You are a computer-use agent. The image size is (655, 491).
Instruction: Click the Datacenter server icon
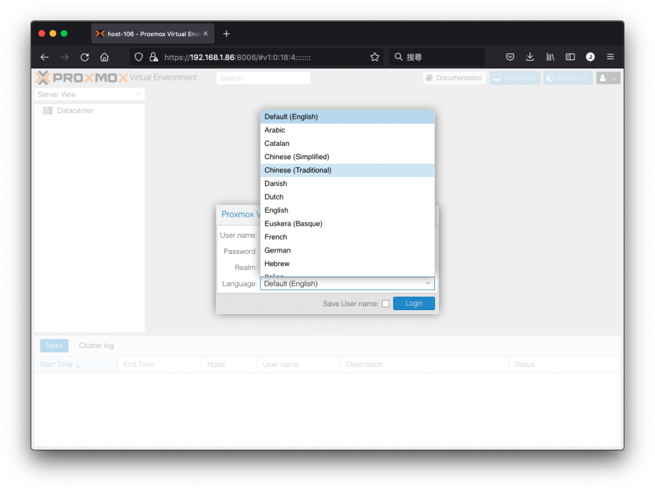(48, 111)
